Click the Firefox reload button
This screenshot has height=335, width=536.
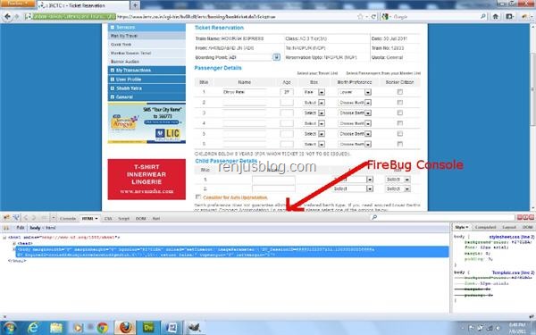[x=373, y=16]
